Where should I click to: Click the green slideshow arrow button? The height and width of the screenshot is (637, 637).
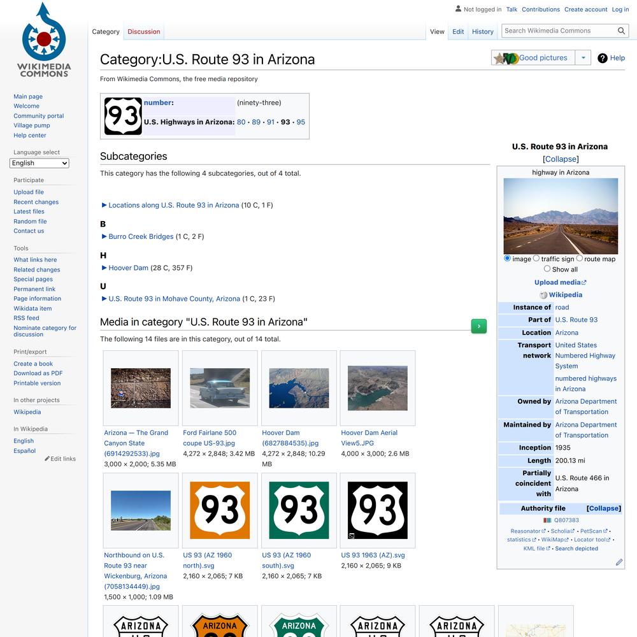(479, 326)
